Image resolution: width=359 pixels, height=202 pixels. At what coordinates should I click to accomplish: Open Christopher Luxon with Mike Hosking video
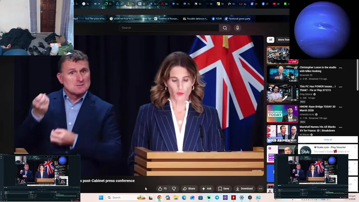click(x=318, y=69)
